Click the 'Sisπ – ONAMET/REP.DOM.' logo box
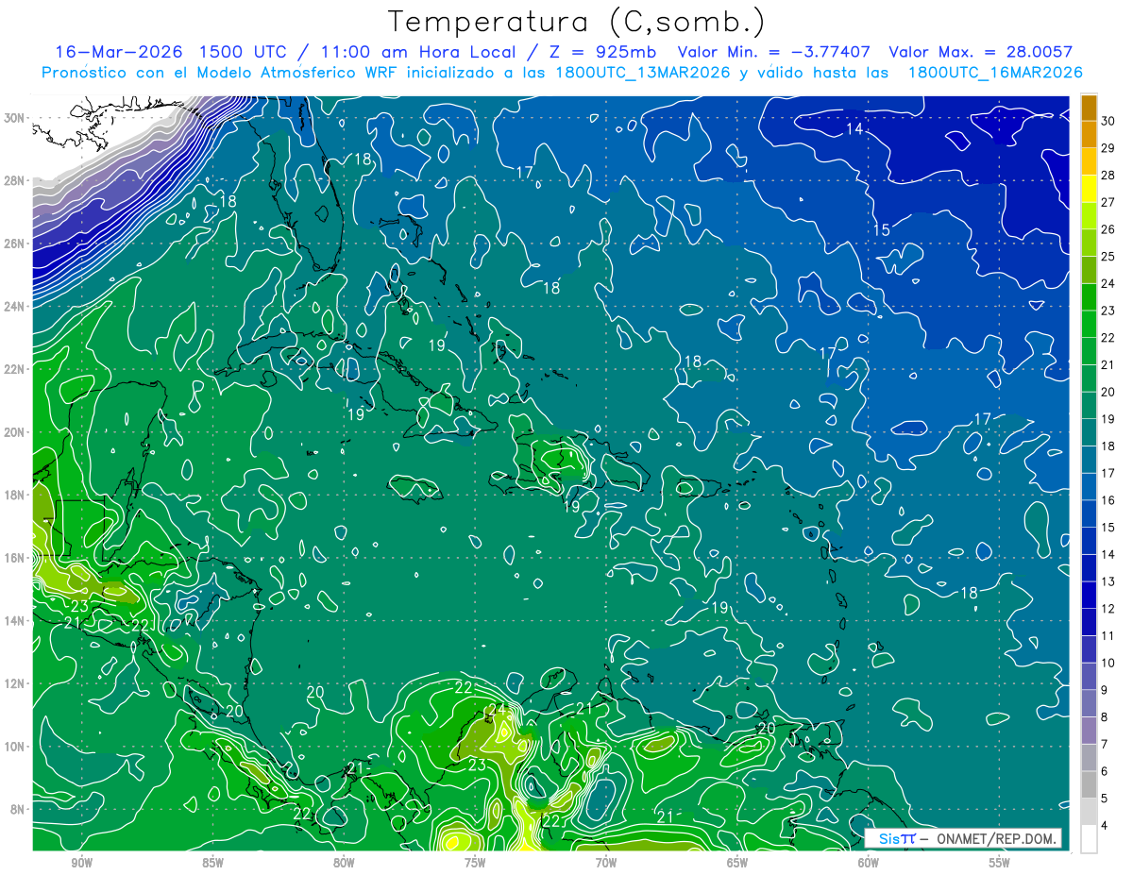The width and height of the screenshot is (1133, 875). [x=962, y=838]
